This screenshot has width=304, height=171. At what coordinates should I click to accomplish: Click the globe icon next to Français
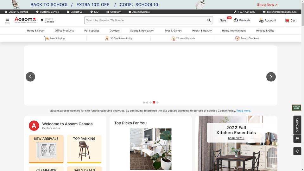[236, 20]
